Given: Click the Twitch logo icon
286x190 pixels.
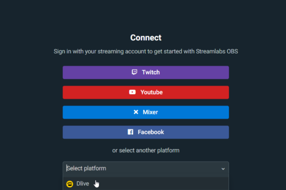Looking at the screenshot, I should coord(134,72).
